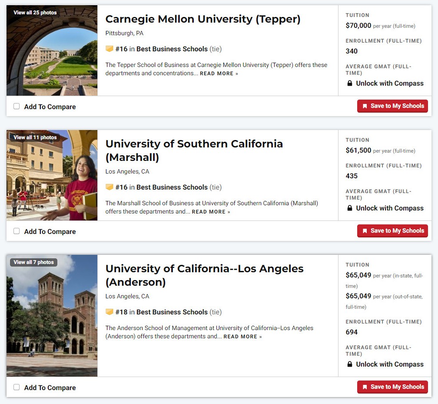Viewport: 438px width, 404px height.
Task: Open University of California--Los Angeles (Anderson) link
Action: point(205,275)
